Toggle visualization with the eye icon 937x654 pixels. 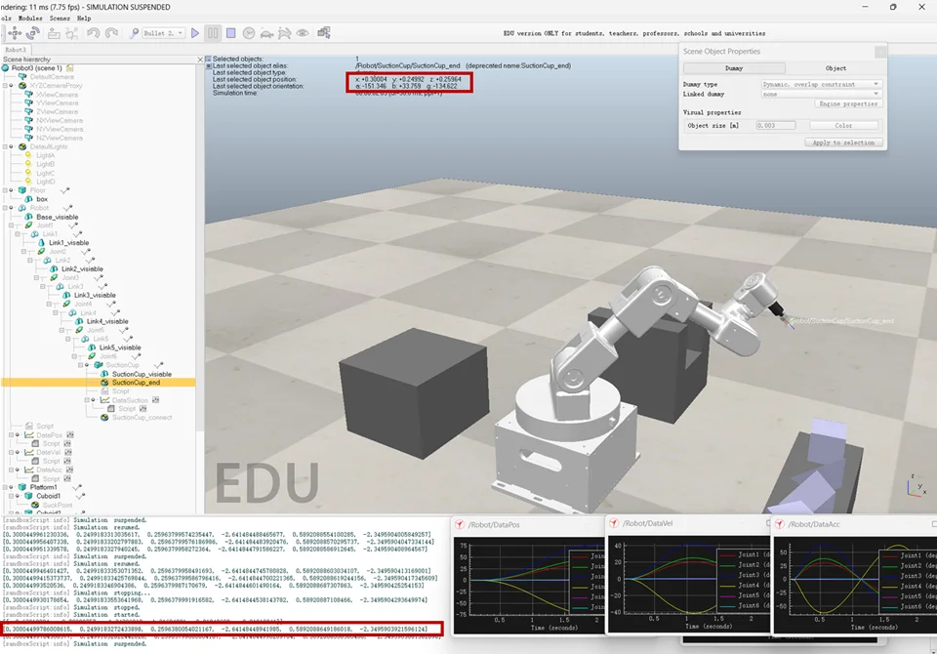(303, 33)
